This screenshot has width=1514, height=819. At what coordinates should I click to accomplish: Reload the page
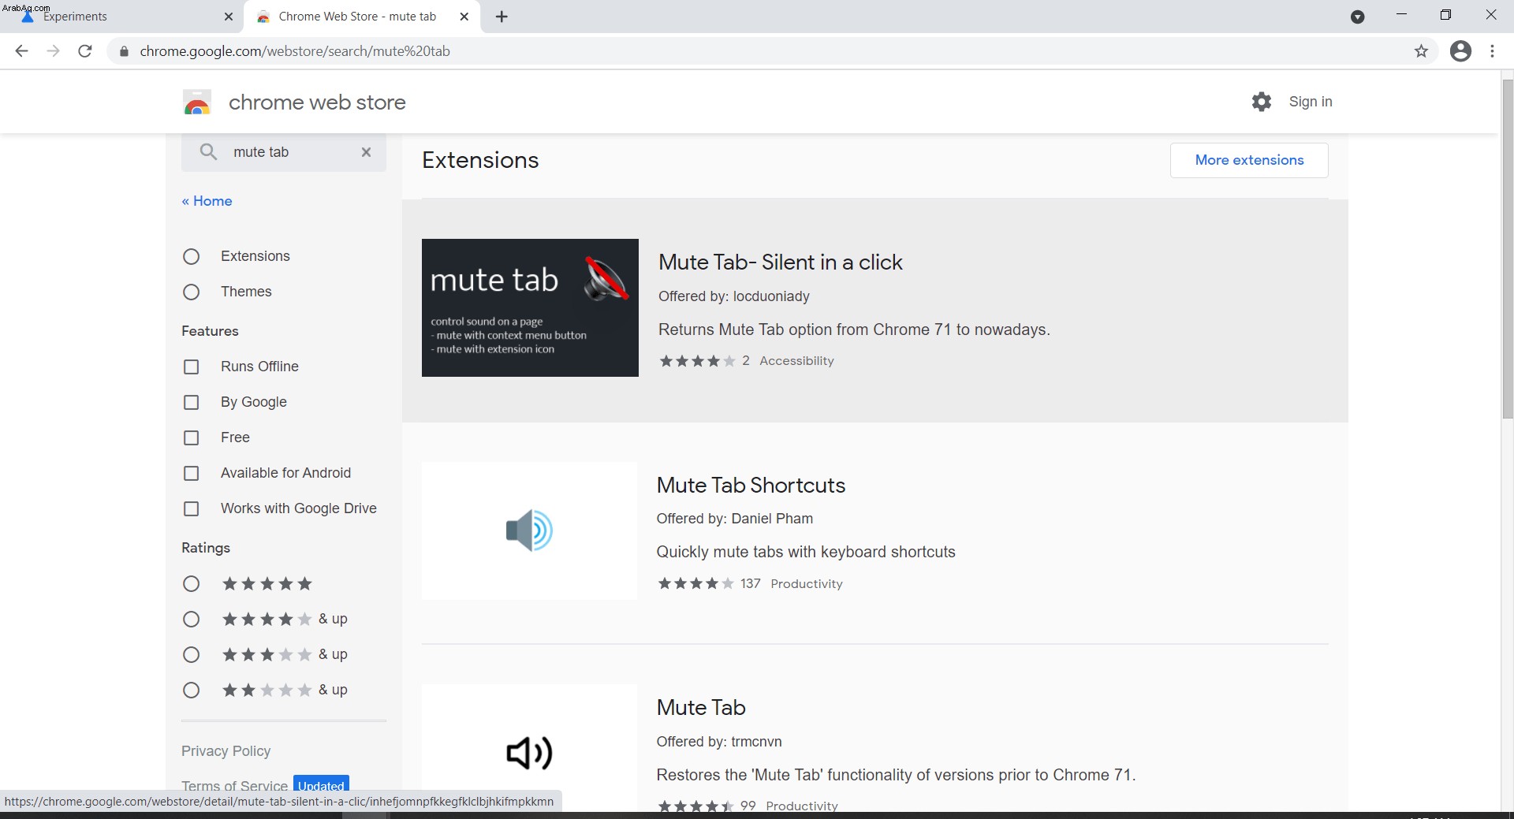(x=85, y=51)
